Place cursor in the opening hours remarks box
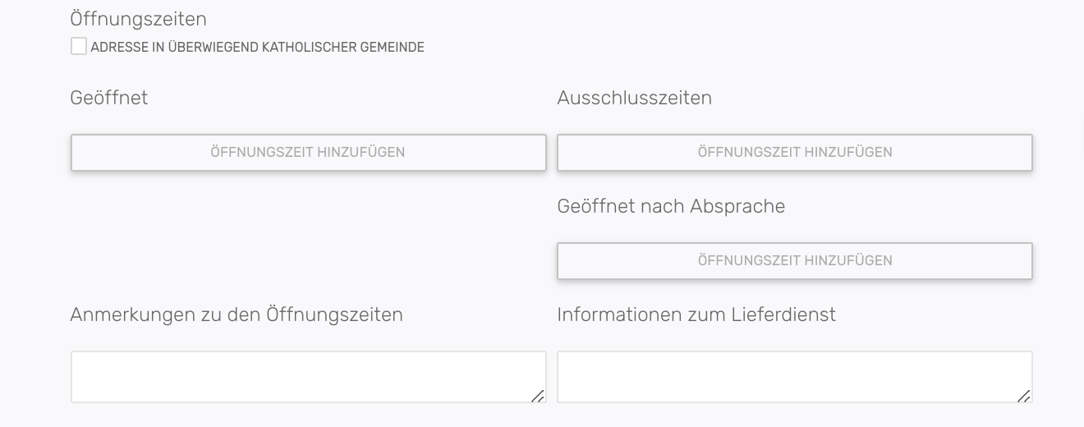1084x427 pixels. coord(308,377)
